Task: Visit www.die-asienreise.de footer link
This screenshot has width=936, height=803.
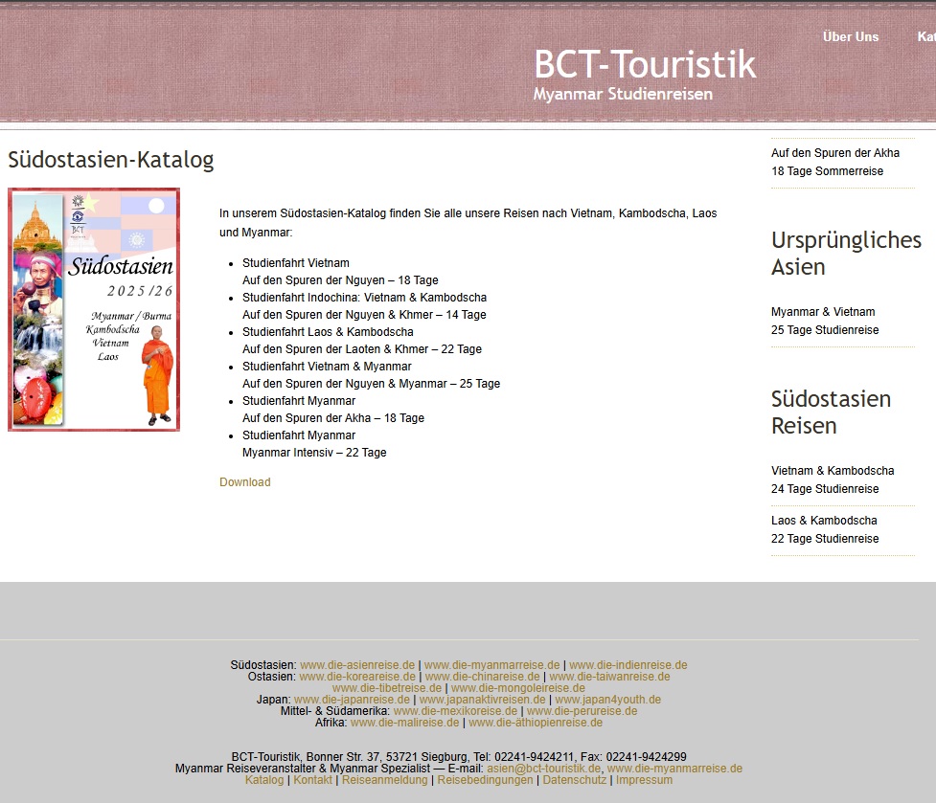Action: pyautogui.click(x=357, y=665)
